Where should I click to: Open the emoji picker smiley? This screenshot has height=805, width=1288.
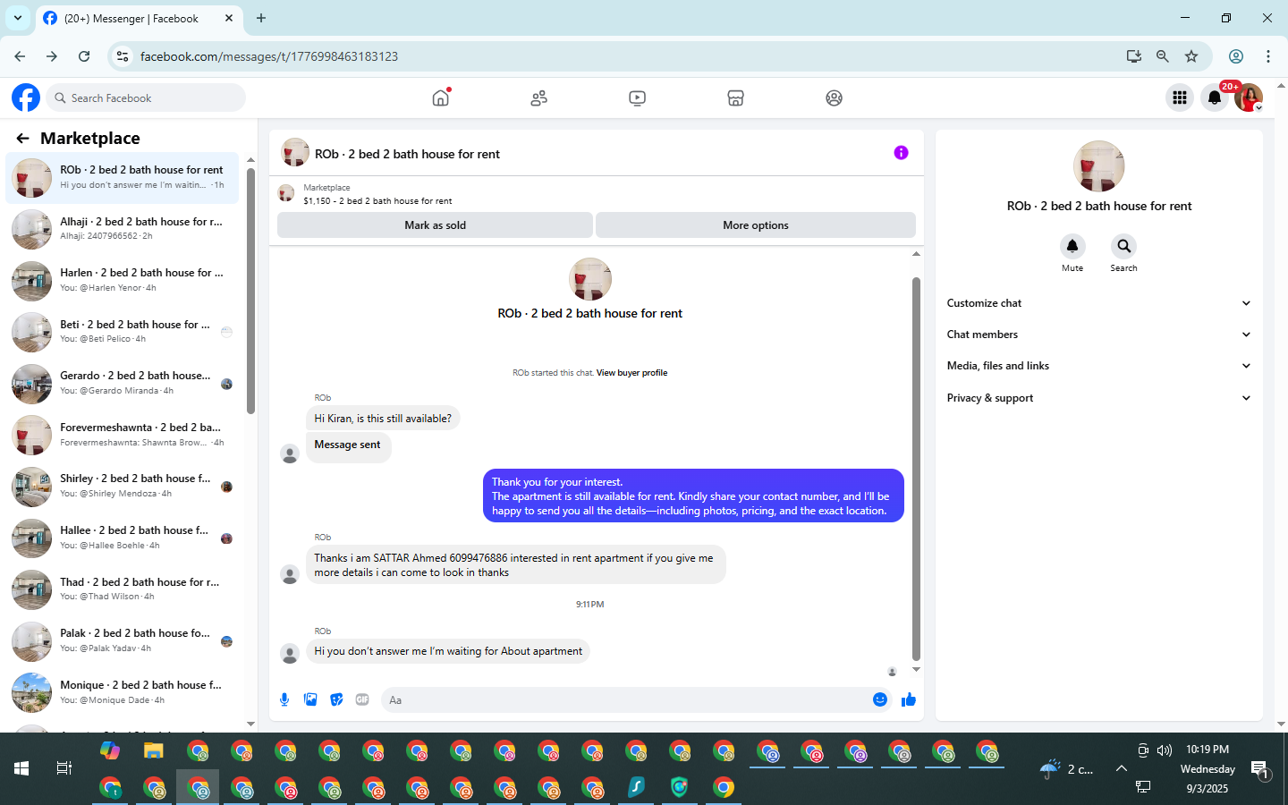[x=880, y=699]
